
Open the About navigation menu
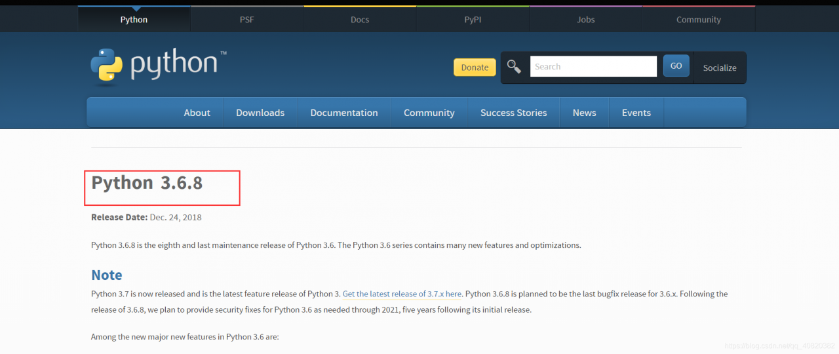click(197, 112)
